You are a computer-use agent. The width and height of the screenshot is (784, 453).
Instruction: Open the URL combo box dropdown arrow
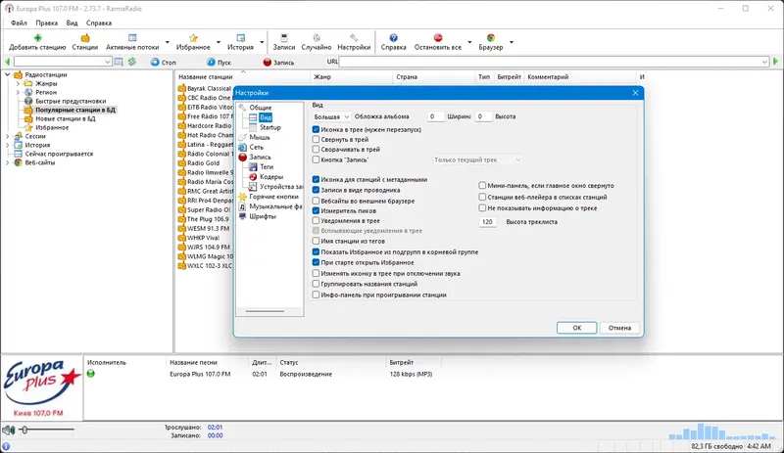[x=764, y=62]
